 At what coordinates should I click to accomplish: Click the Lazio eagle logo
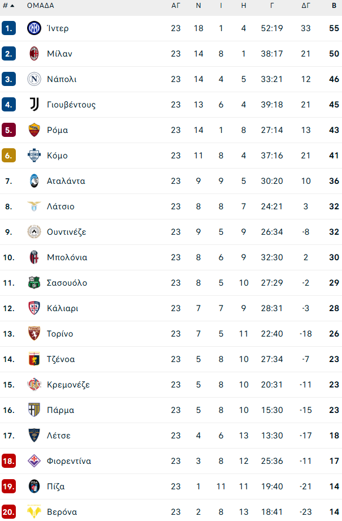[34, 206]
